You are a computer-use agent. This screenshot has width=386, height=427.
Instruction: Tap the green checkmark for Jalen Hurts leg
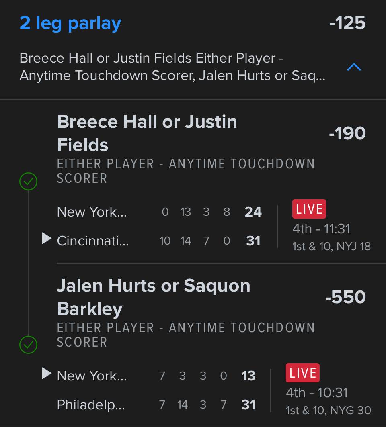[x=28, y=344]
